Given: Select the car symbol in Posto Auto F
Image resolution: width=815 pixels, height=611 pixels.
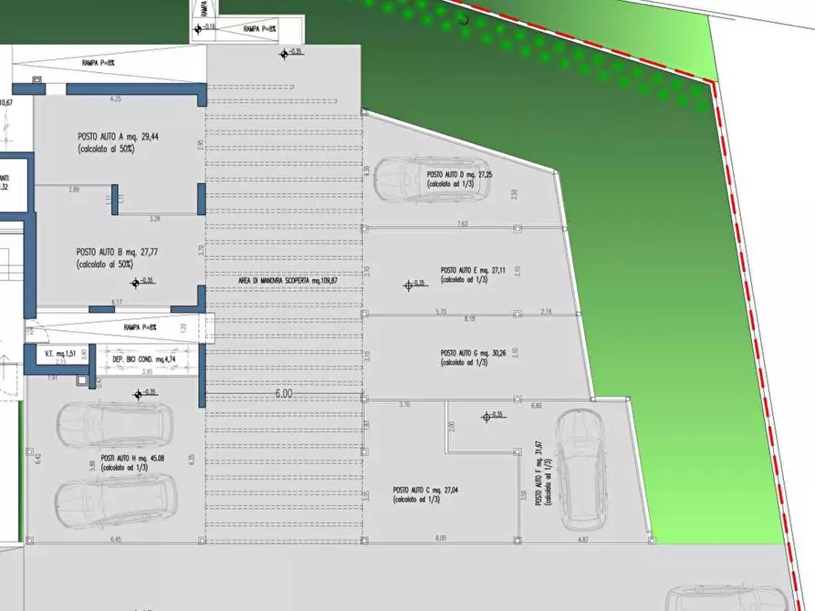Looking at the screenshot, I should pyautogui.click(x=579, y=468).
